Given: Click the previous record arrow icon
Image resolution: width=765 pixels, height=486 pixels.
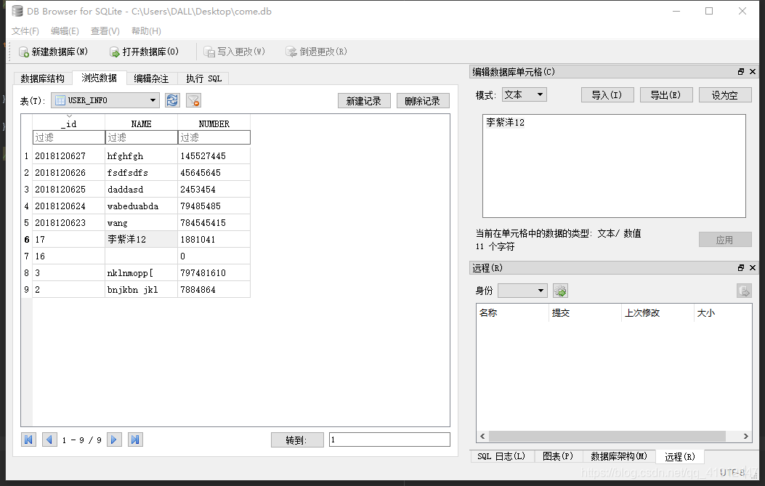Looking at the screenshot, I should click(49, 439).
